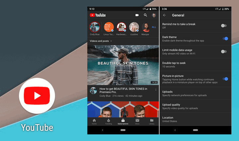The width and height of the screenshot is (239, 141).
Task: Open video title How to get BEAUTIFUL SKIN TONES
Action: [x=123, y=90]
